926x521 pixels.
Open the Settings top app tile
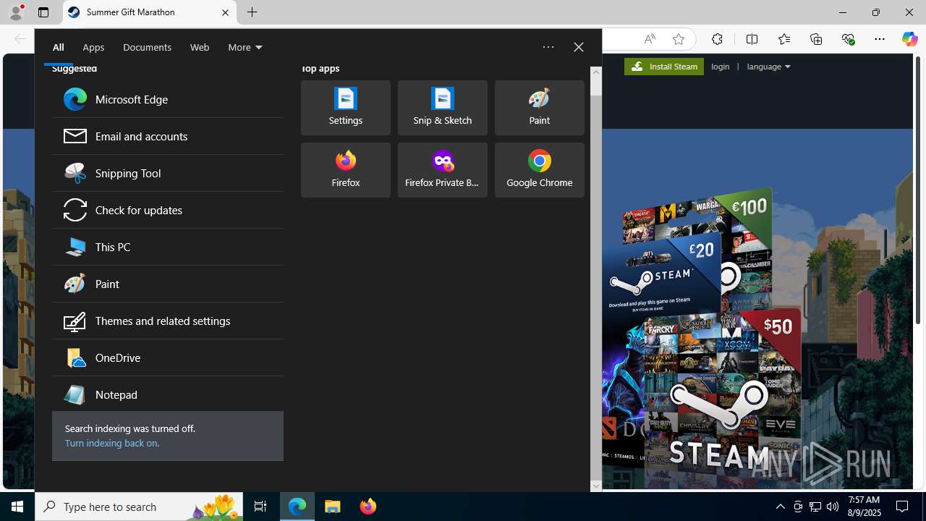(x=346, y=108)
